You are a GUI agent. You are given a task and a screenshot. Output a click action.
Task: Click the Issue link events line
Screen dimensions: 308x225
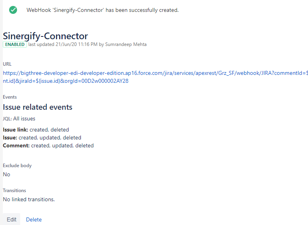[x=36, y=130]
